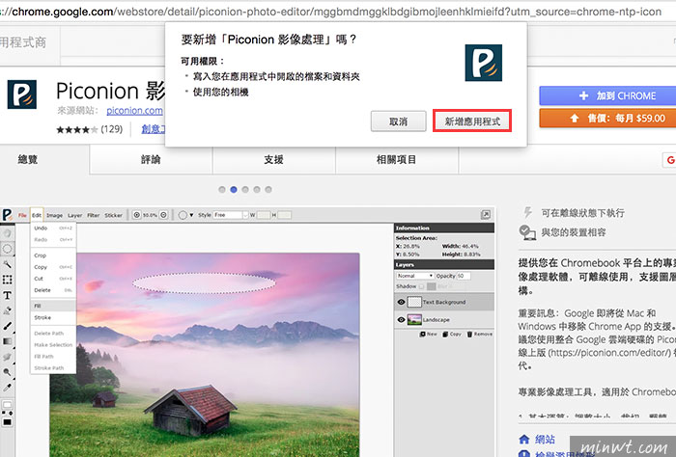Open the Layer menu in editor preview
Screen dimensions: 676x457
click(75, 215)
